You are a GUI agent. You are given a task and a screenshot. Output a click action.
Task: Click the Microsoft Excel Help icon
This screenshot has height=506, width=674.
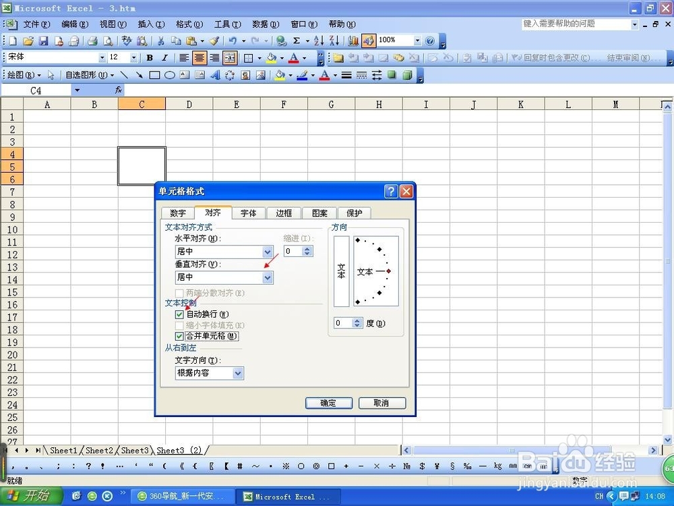pos(430,41)
